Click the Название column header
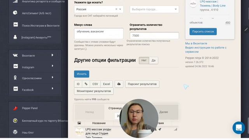Image resolution: width=249 pixels, height=140 pixels. 99,123
